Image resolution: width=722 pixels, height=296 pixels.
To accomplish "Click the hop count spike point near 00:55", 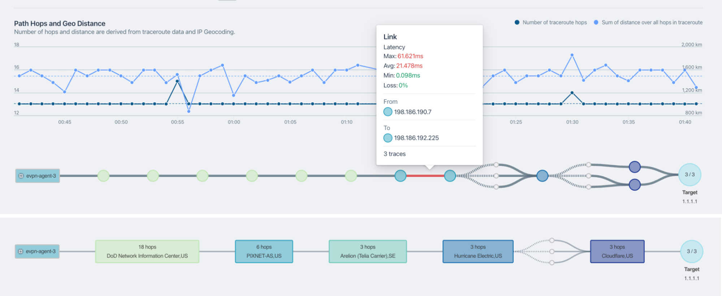I will [x=177, y=81].
